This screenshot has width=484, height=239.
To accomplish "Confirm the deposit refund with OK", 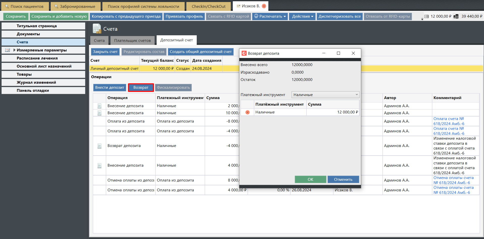I will point(310,179).
